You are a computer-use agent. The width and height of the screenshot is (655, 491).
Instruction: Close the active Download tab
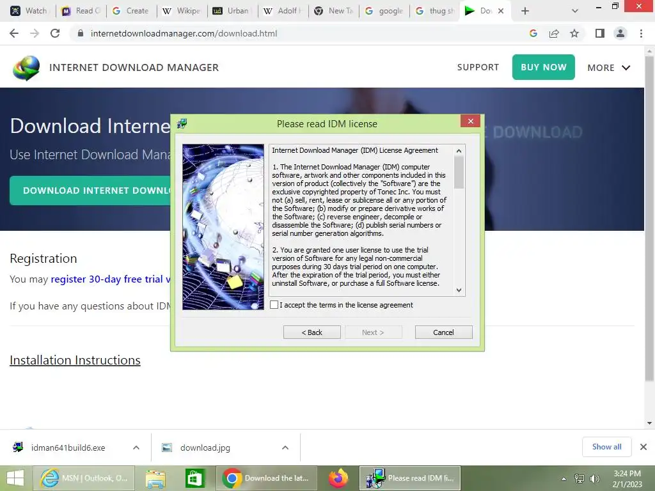(501, 11)
